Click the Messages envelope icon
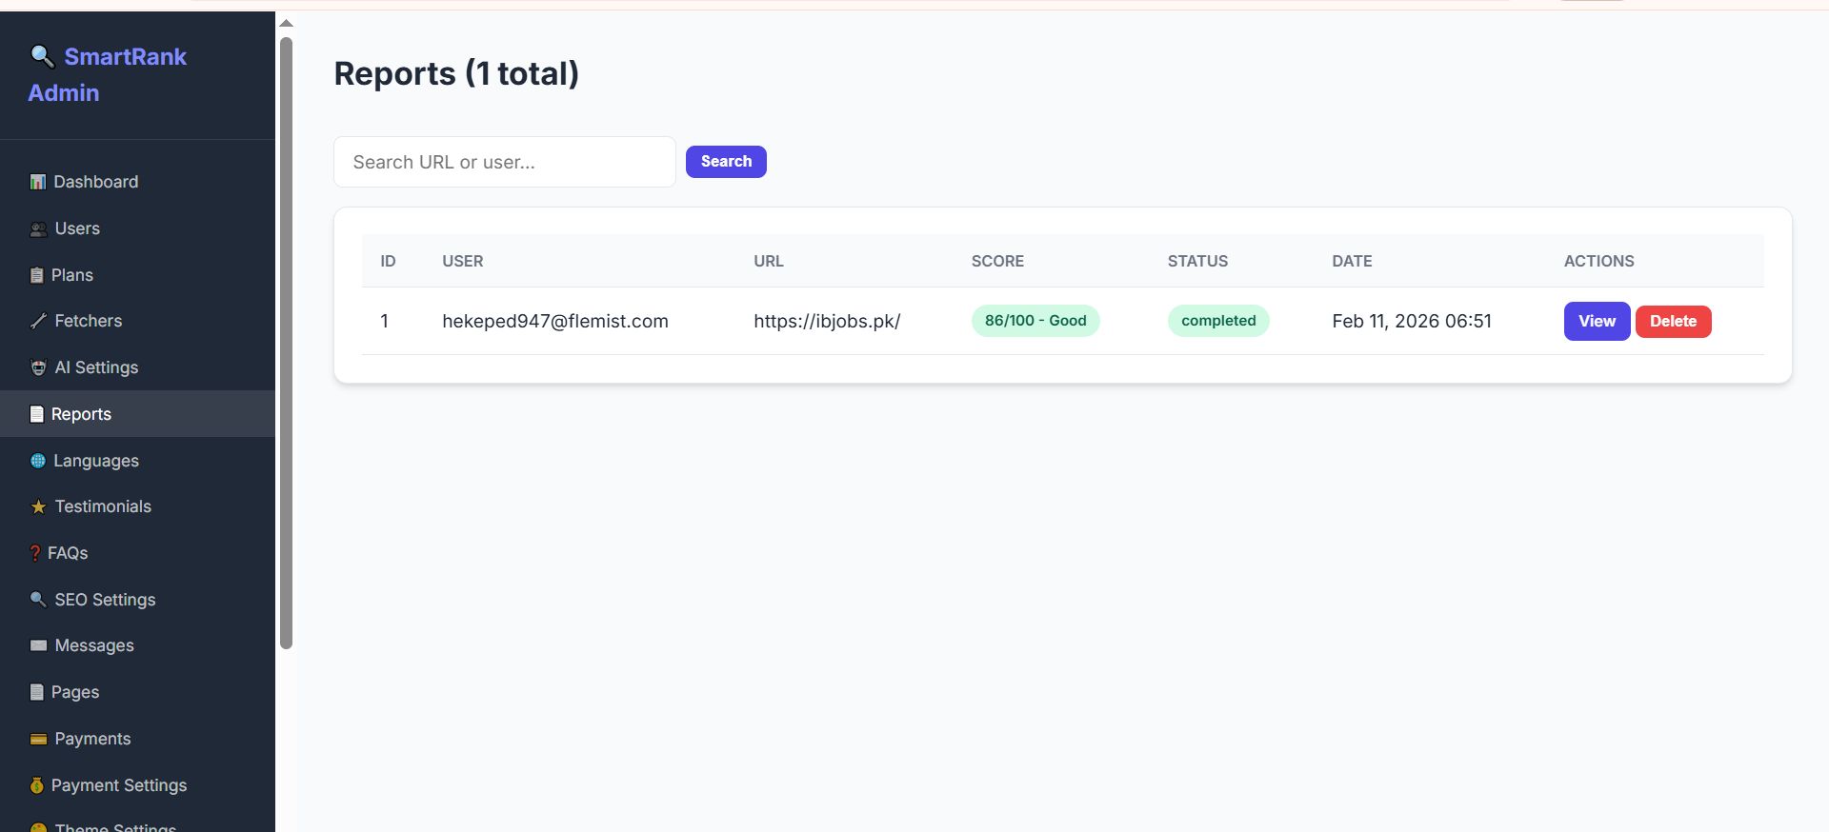Screen dimensions: 1829x832 pyautogui.click(x=38, y=646)
